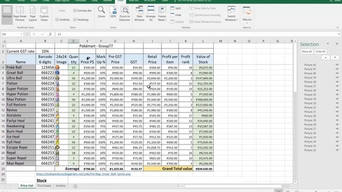The height and width of the screenshot is (192, 342).
Task: Select the barcode cell 666241
Action: pyautogui.click(x=45, y=121)
